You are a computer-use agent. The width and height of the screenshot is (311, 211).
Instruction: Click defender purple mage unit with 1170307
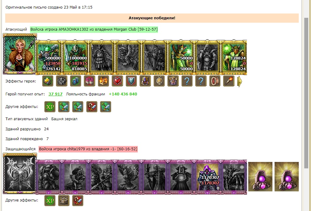(208, 176)
